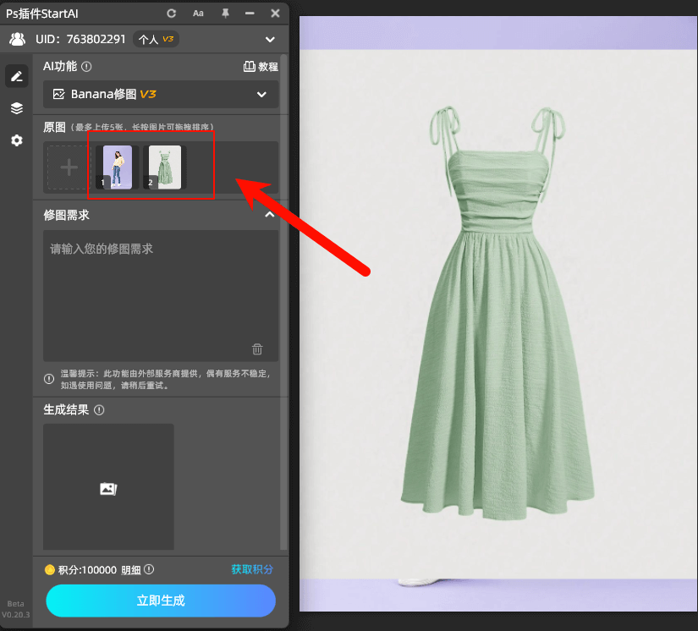Click the info icon beside AI功能

86,67
